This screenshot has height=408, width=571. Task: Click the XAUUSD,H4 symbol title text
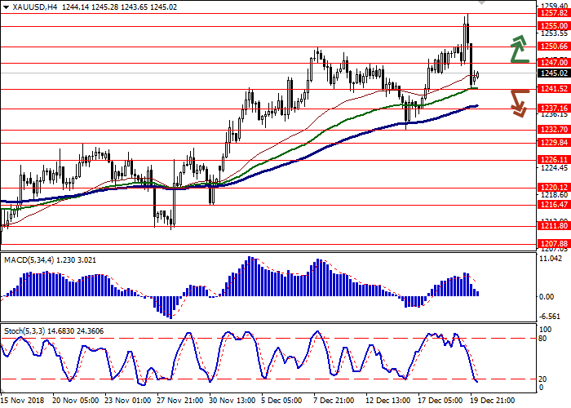pyautogui.click(x=25, y=6)
